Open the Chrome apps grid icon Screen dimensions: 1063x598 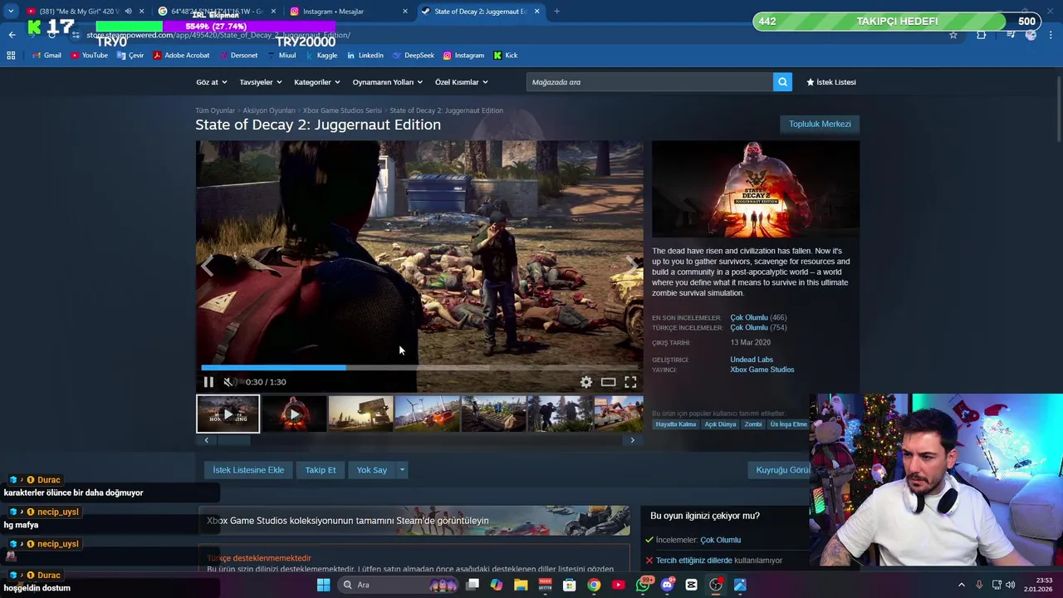click(11, 56)
